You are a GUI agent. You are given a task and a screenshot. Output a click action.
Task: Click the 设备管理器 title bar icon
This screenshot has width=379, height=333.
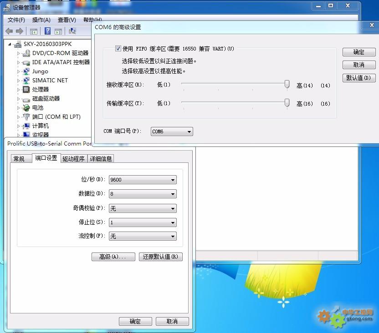pyautogui.click(x=7, y=8)
